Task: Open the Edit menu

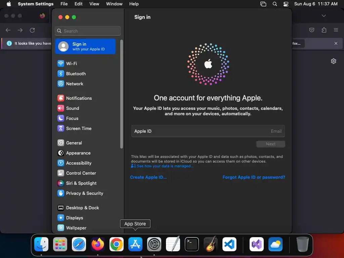Action: tap(79, 4)
